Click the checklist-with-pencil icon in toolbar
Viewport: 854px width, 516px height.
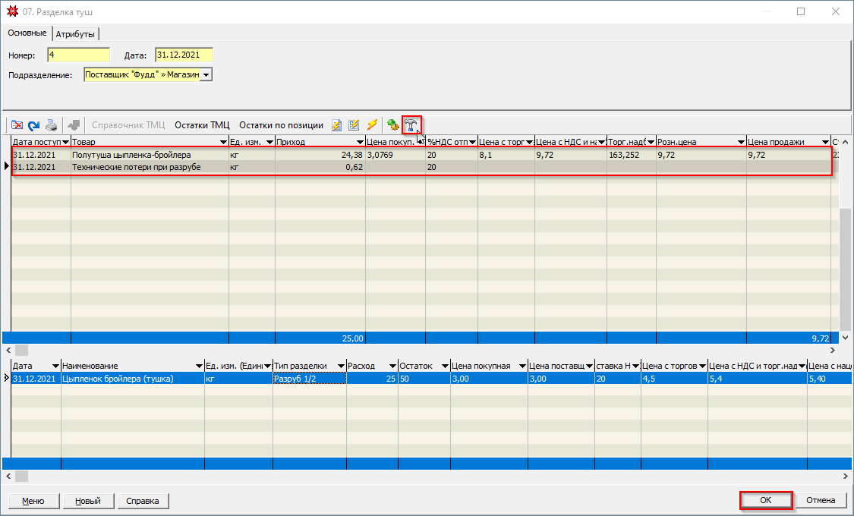354,125
